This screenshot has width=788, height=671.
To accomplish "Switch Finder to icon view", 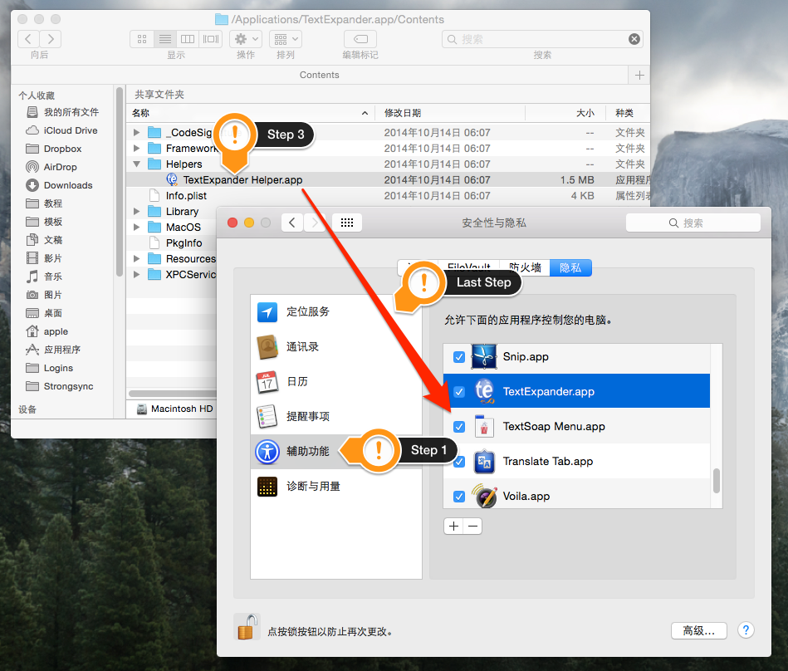I will 142,39.
